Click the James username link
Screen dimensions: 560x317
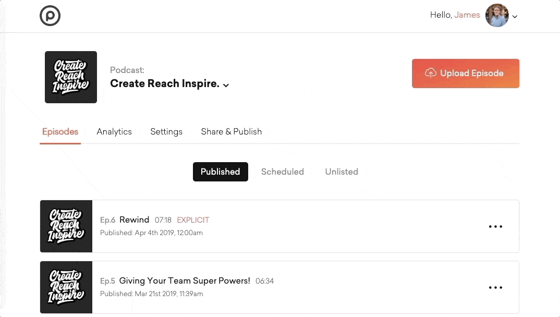click(467, 15)
